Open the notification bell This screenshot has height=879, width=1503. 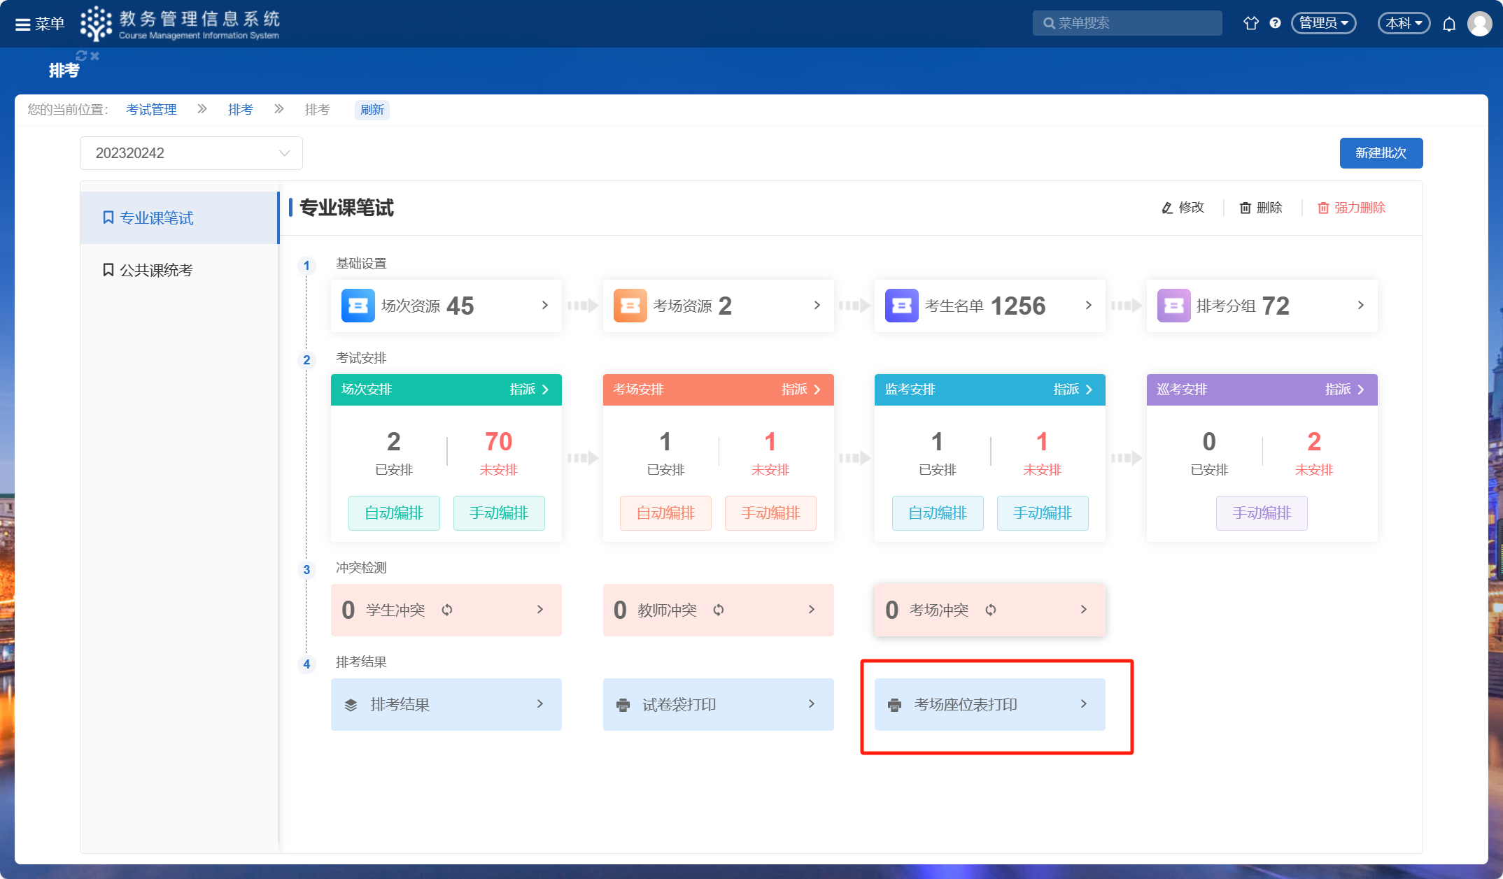click(x=1449, y=24)
